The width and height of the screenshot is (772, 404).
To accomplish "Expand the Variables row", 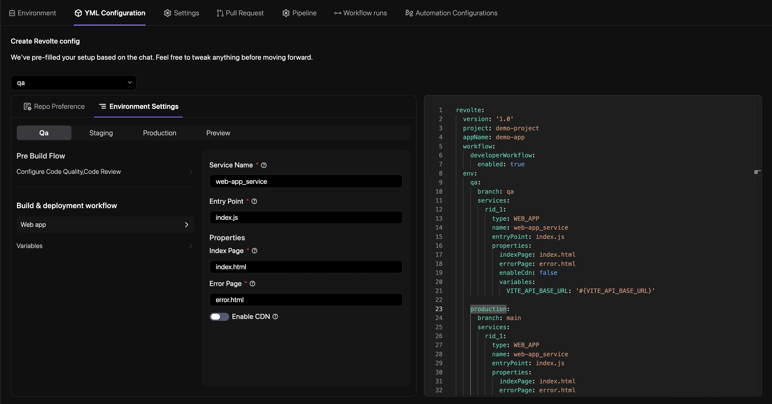I will coord(105,246).
